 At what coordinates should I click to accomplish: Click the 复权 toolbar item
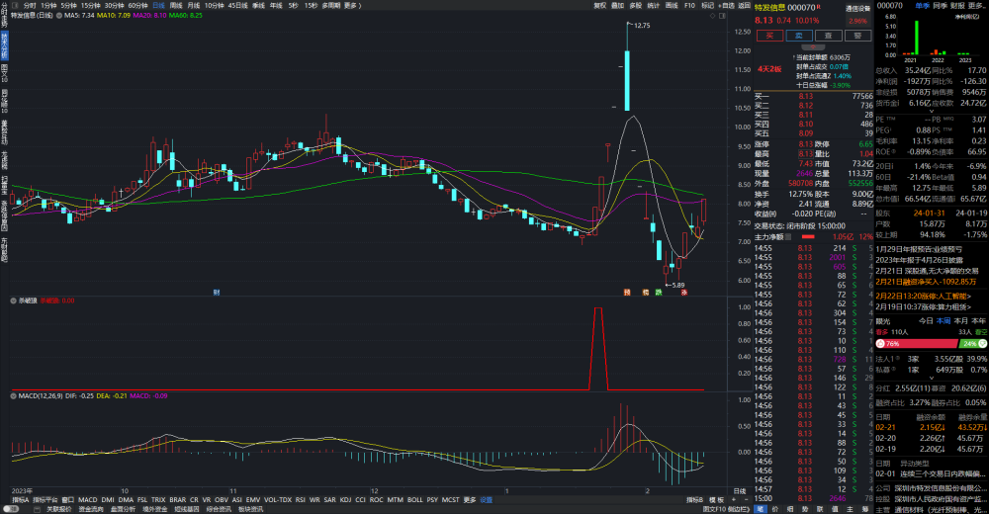600,5
